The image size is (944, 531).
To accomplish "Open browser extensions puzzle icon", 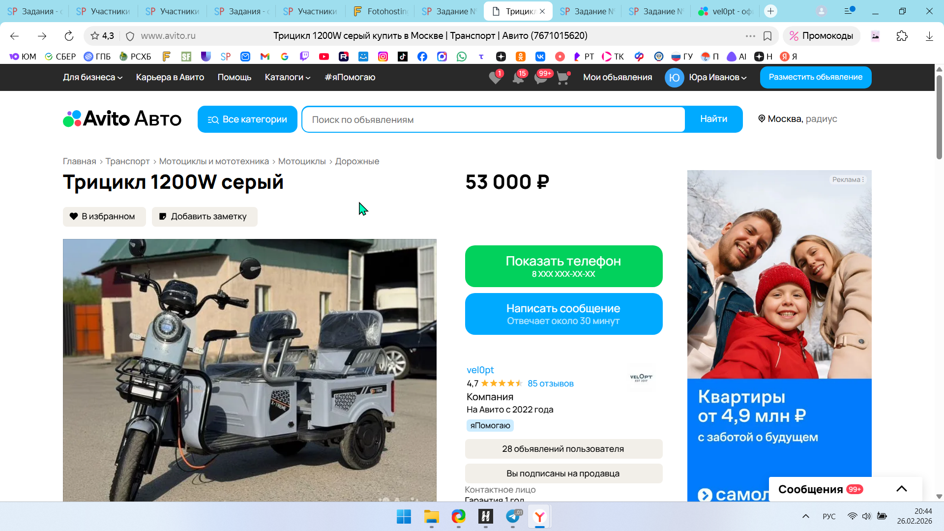I will tap(902, 36).
